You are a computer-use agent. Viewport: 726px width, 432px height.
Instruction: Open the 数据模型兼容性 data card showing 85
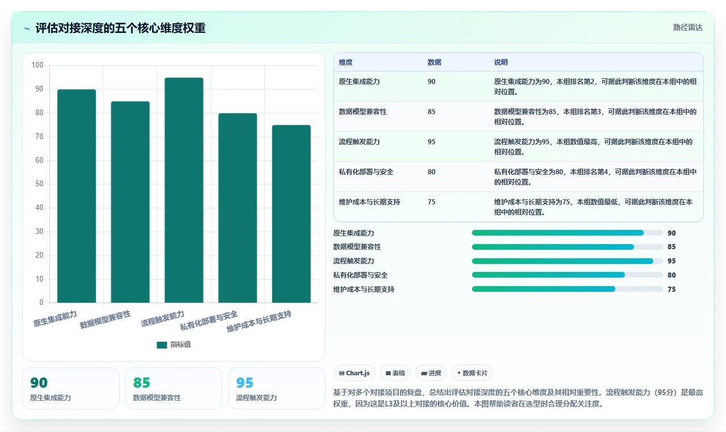(x=174, y=388)
